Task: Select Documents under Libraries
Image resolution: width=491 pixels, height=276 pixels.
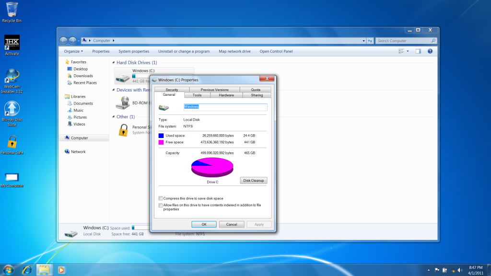Action: point(80,103)
